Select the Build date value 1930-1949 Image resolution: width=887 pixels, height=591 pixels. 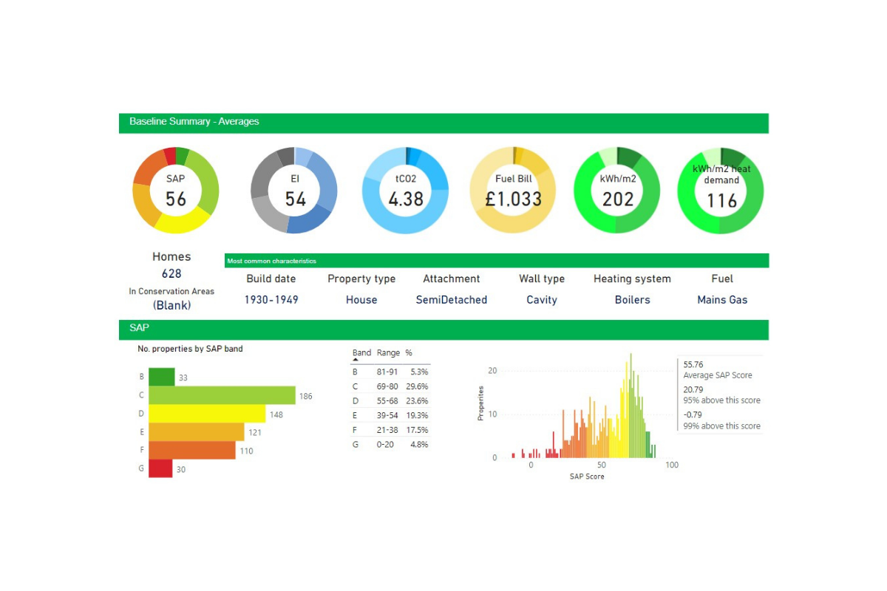(x=271, y=300)
